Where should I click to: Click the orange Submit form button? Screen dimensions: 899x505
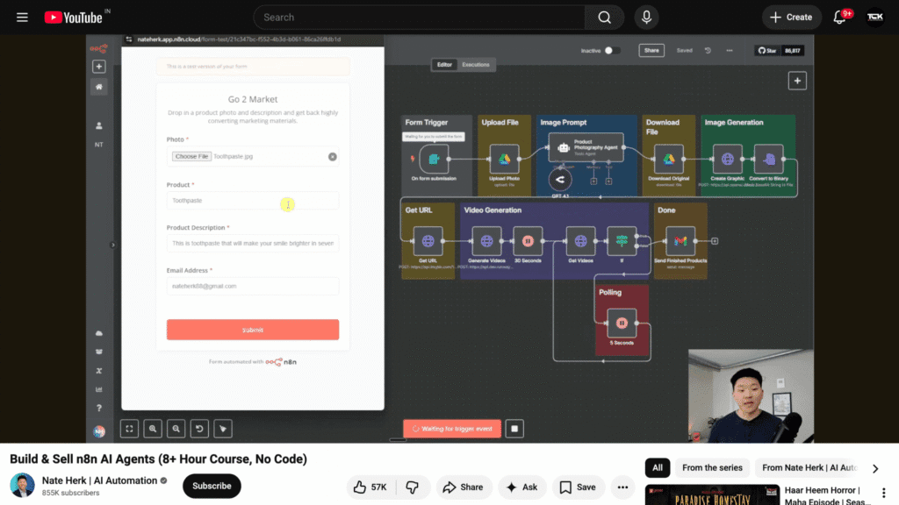click(x=253, y=330)
